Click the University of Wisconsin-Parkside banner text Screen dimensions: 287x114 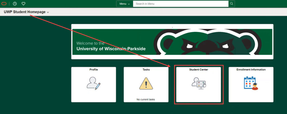[111, 49]
